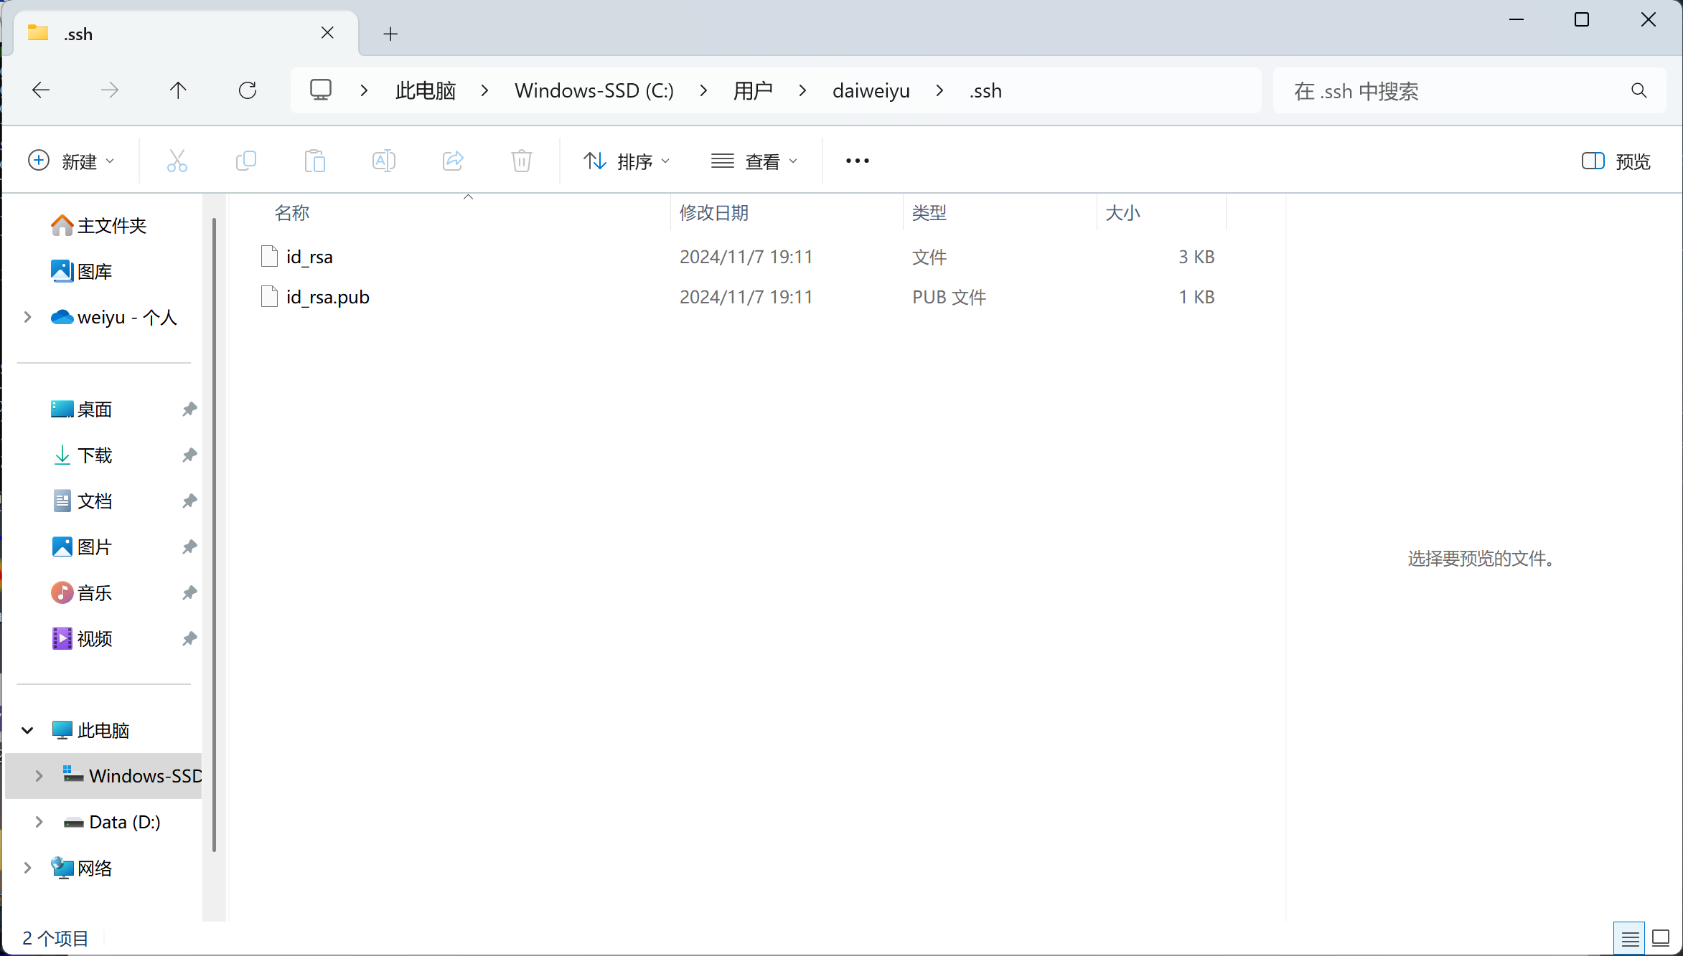This screenshot has width=1683, height=956.
Task: Open the 查看 view menu
Action: click(754, 161)
